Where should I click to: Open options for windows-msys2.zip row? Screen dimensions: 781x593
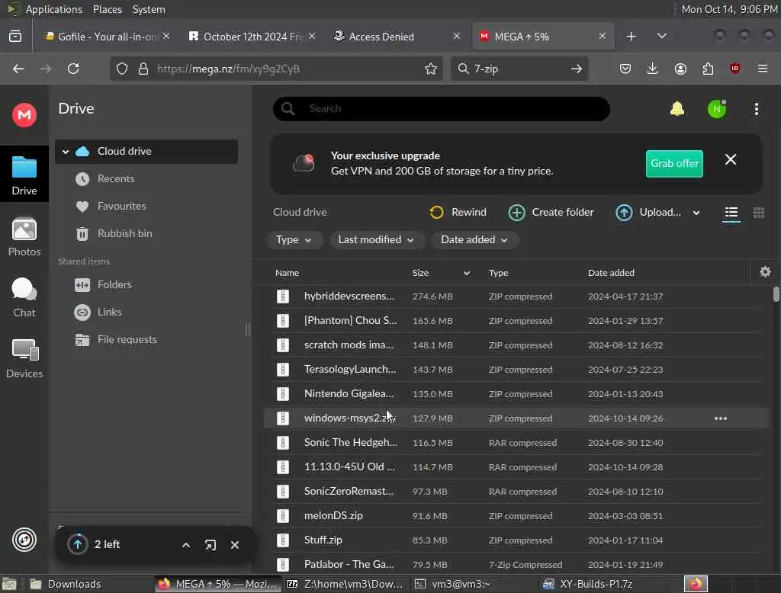click(x=720, y=418)
